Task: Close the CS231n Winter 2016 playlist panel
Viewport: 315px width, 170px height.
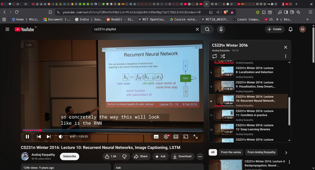Action: coord(286,47)
